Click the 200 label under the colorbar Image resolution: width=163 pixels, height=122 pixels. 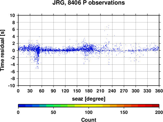pos(159,113)
